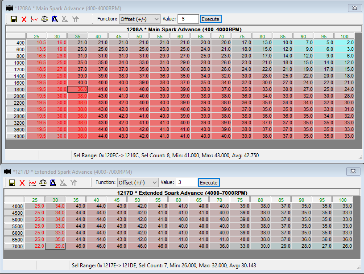Click scales compare icon in Main Spark window

pos(45,19)
